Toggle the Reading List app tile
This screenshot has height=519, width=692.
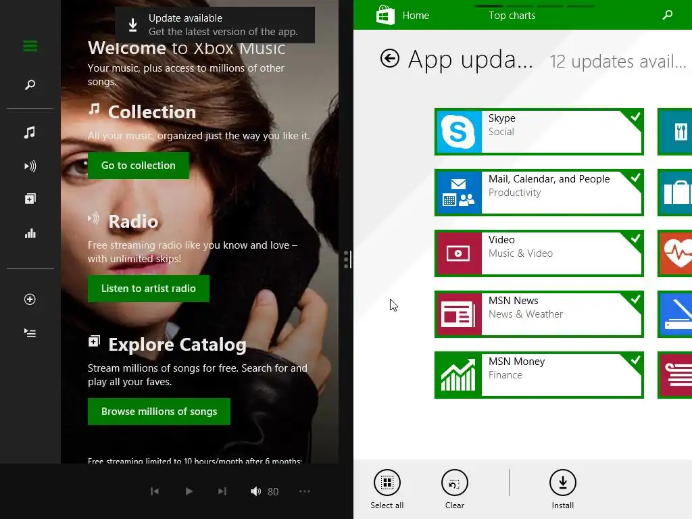[x=675, y=375]
